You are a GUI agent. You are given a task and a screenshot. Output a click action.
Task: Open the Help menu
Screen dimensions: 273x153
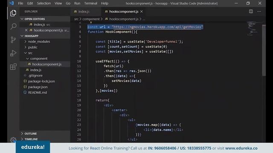tap(105, 3)
